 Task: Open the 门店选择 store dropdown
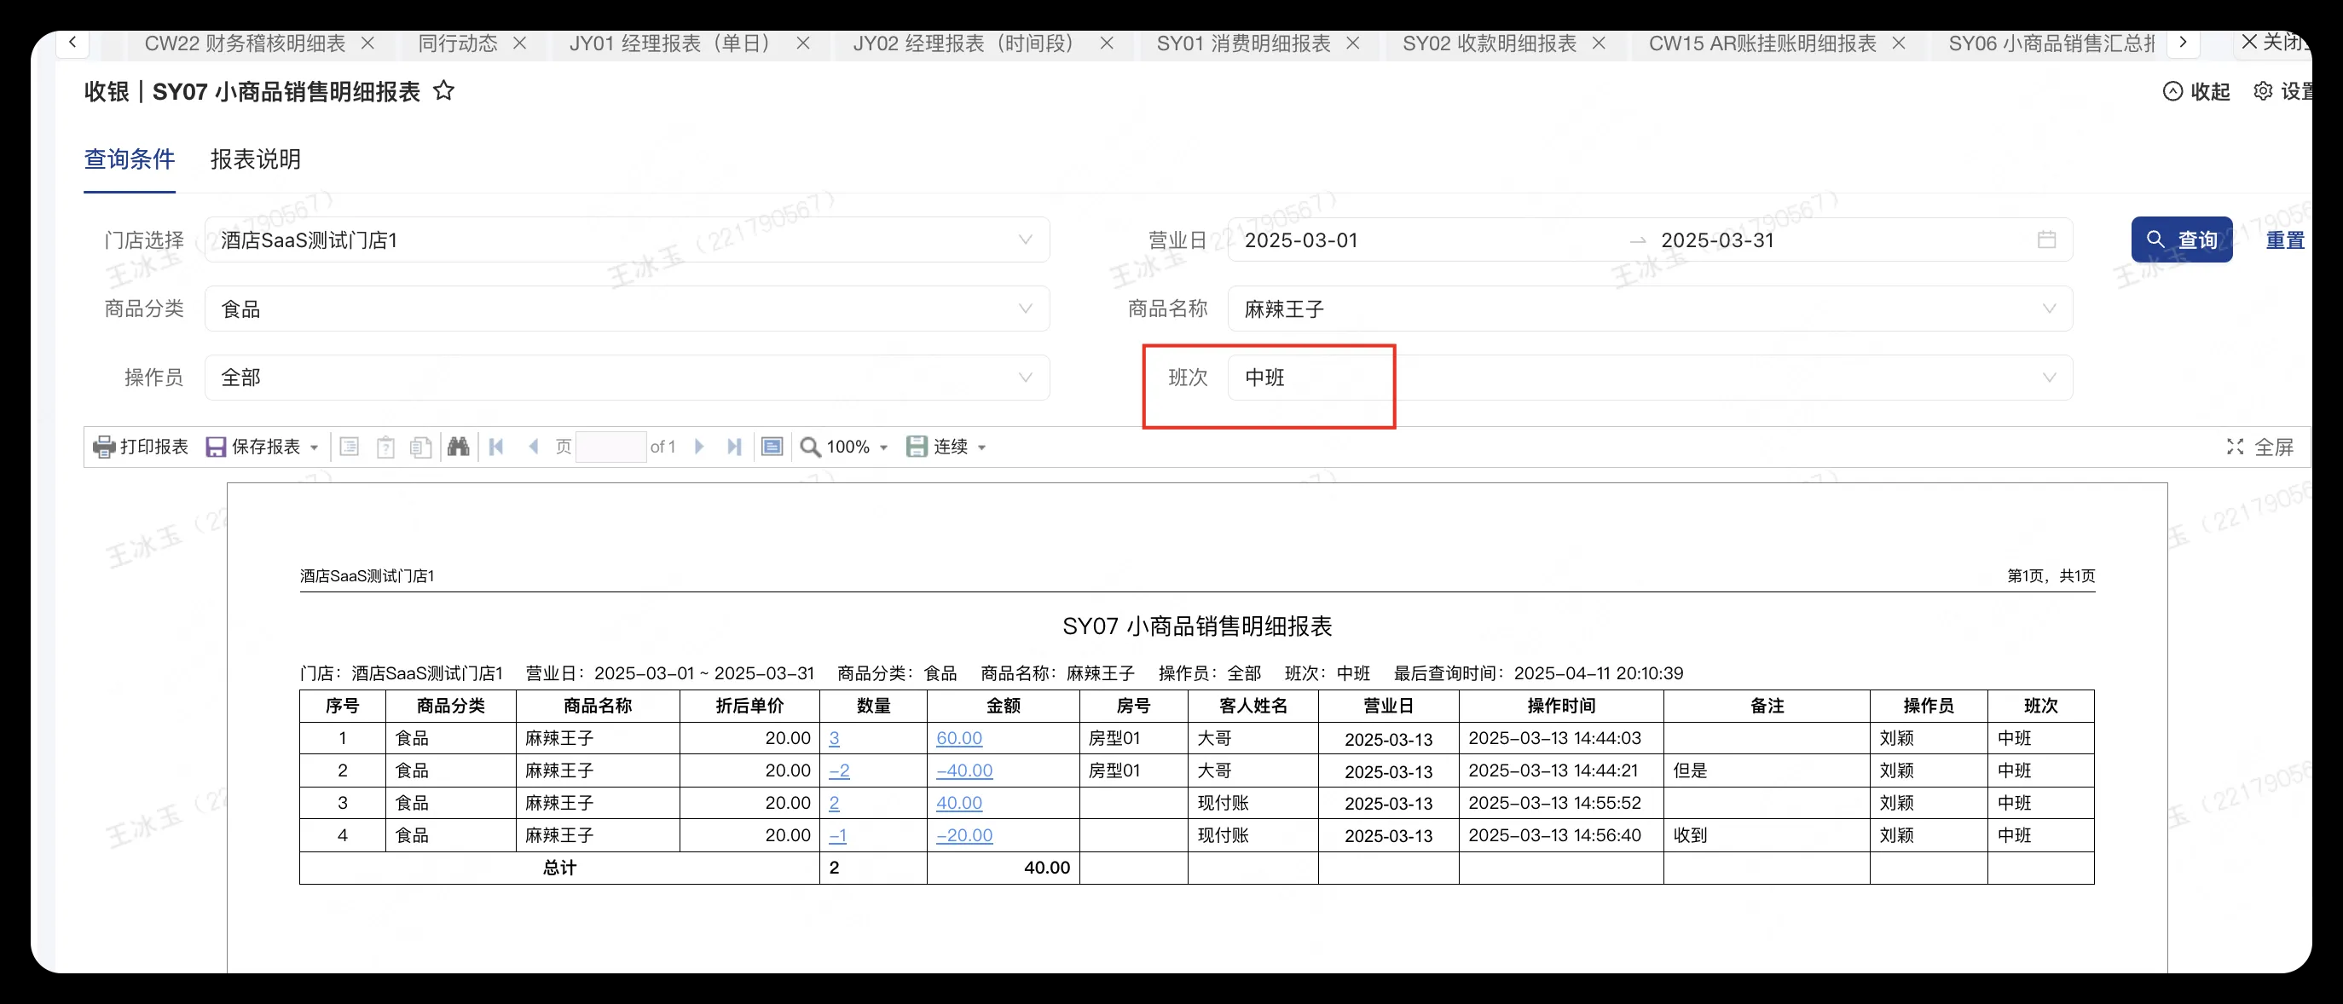627,240
